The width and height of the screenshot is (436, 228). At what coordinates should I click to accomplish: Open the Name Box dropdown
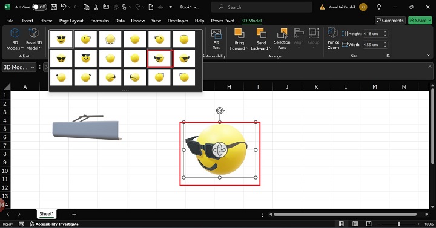33,67
